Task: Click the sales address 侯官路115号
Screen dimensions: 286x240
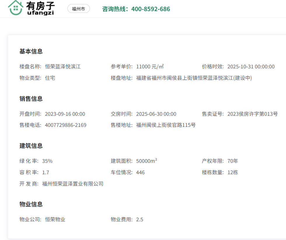Action: pyautogui.click(x=166, y=125)
